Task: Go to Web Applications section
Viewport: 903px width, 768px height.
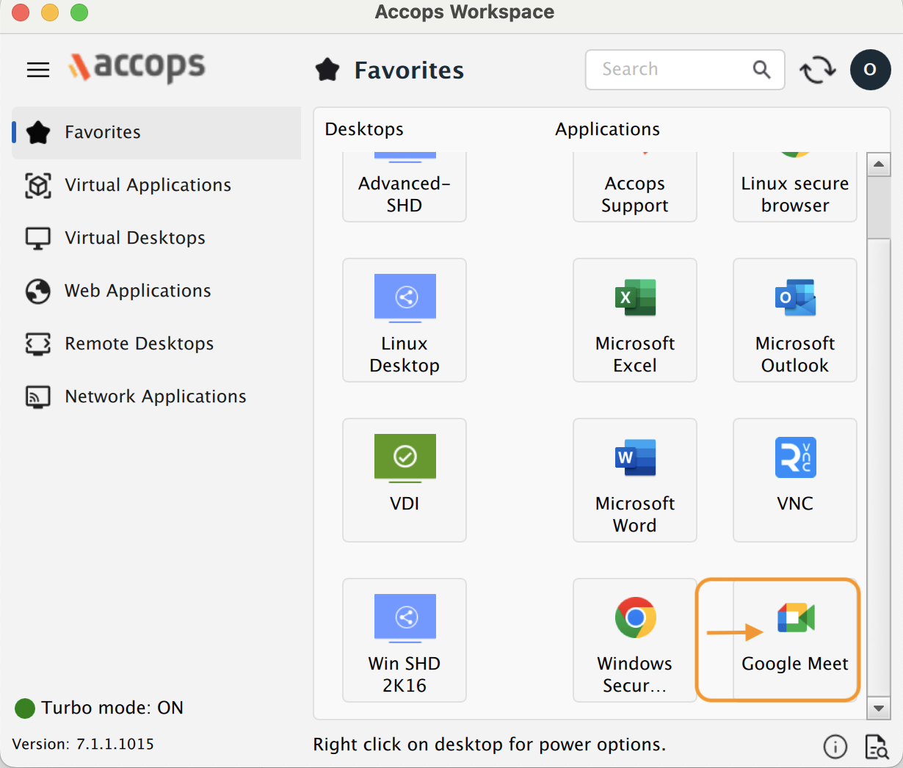Action: click(x=137, y=291)
